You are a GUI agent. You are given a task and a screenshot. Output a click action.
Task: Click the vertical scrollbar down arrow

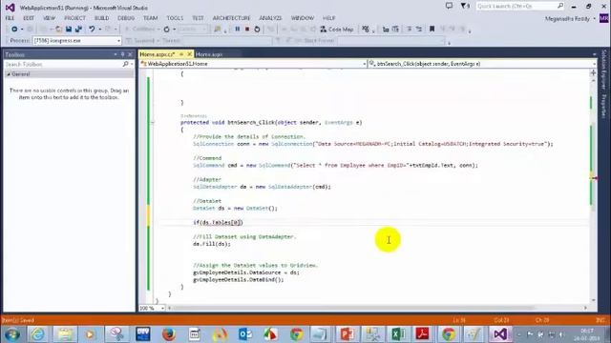(x=594, y=301)
